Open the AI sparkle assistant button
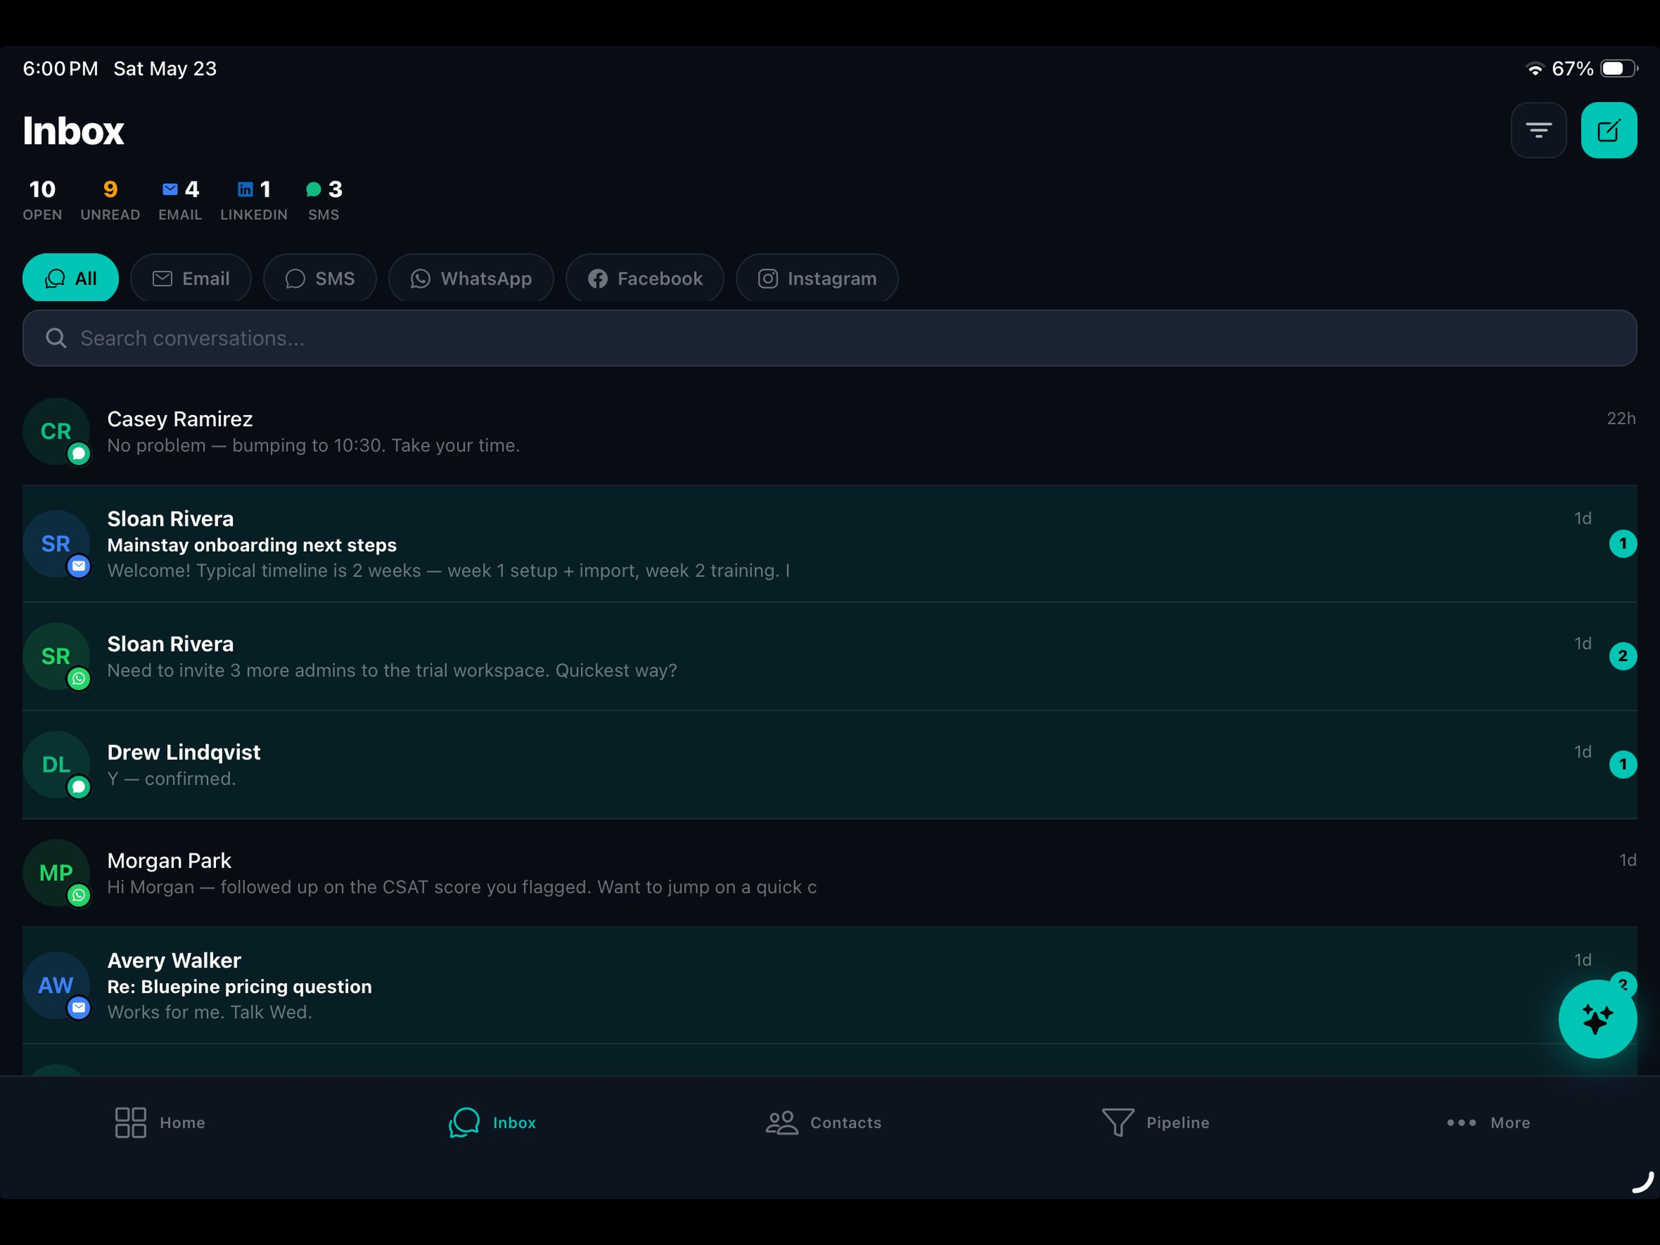1660x1245 pixels. [1597, 1018]
